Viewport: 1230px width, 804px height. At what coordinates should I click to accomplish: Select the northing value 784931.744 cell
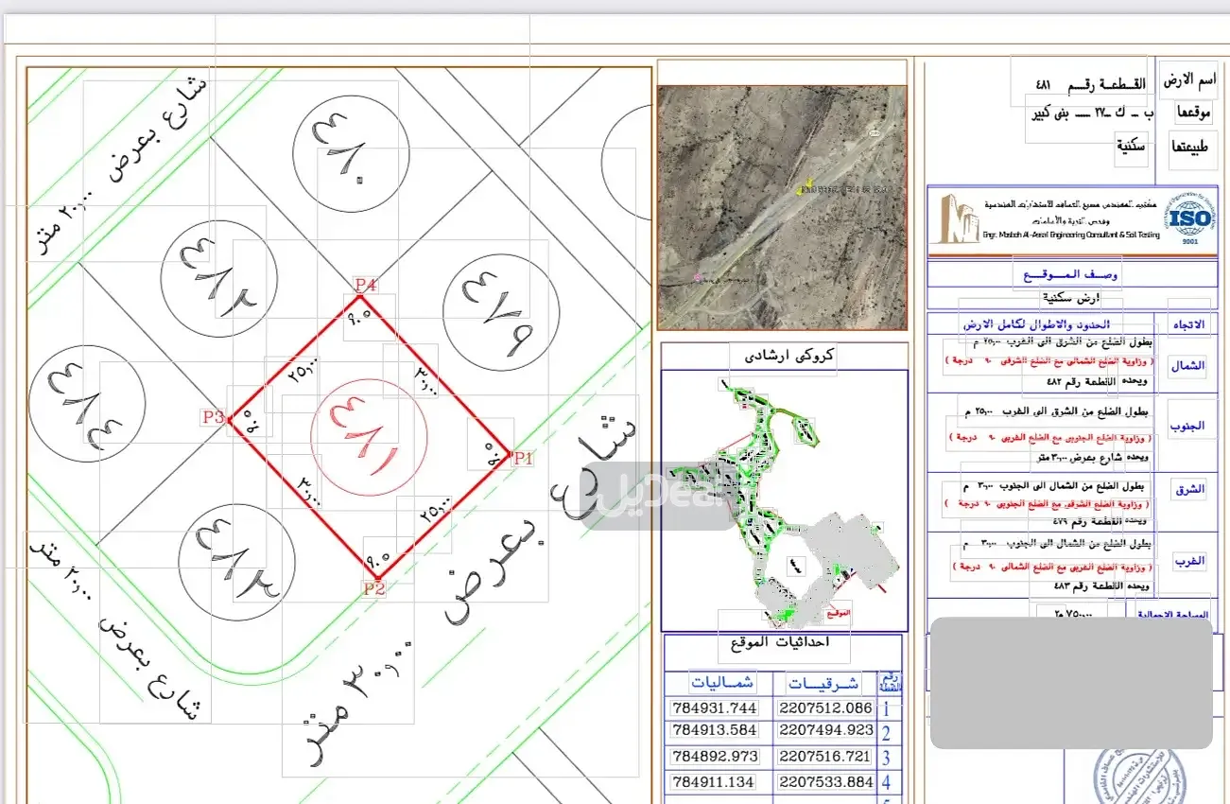click(x=715, y=708)
